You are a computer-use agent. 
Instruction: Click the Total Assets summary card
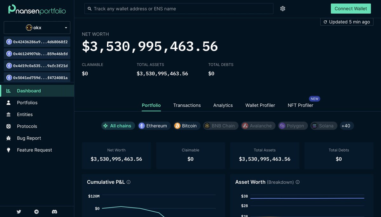pos(264,155)
